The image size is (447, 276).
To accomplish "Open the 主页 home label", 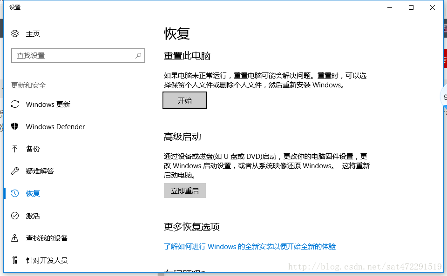I will click(33, 34).
